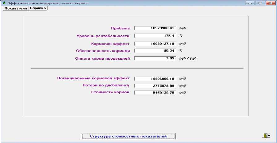277x143 pixels.
Task: Click the Обеспеченность кормами value field
Action: [155, 51]
